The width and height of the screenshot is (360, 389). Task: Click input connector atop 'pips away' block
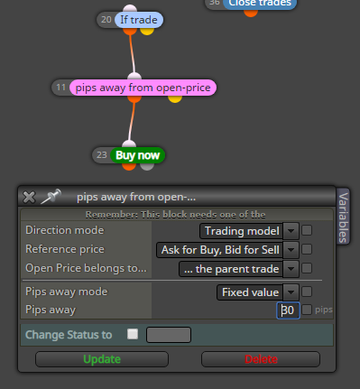tap(134, 76)
